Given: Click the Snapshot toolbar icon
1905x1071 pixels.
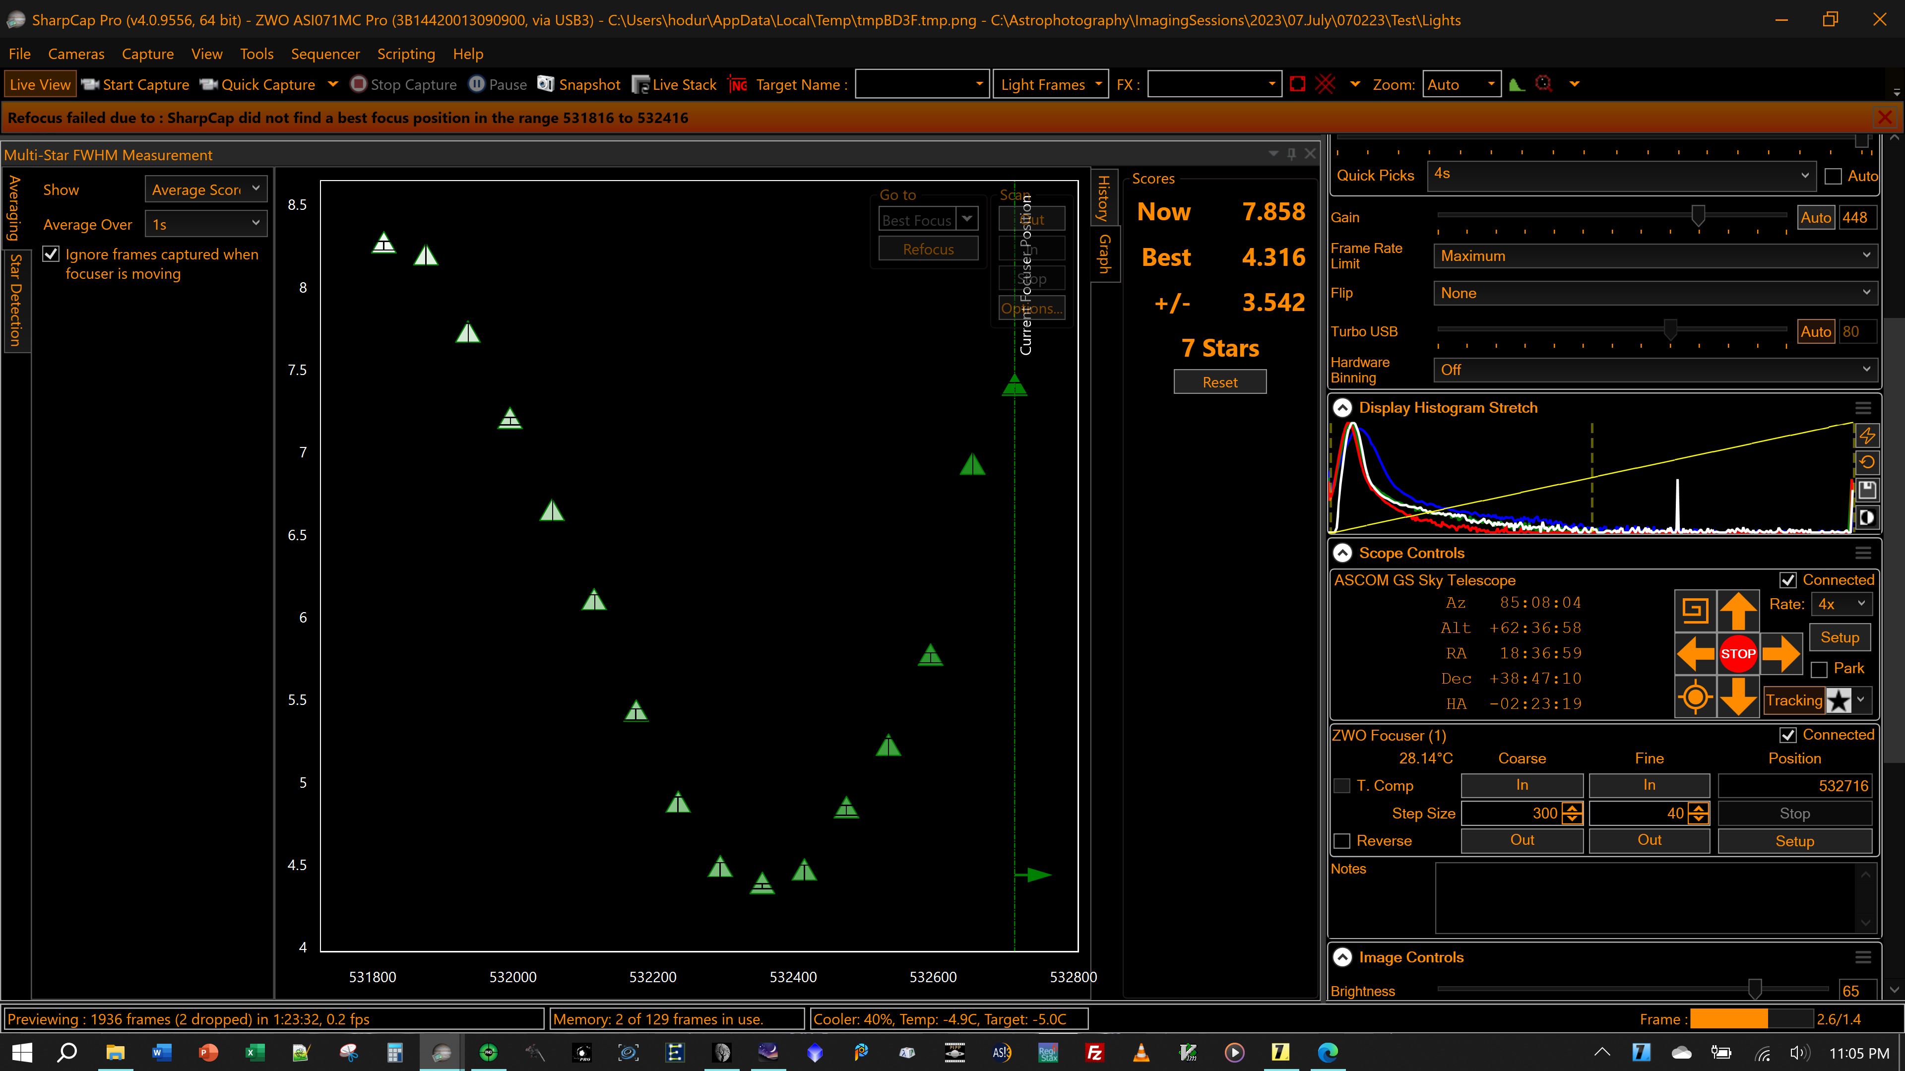Looking at the screenshot, I should click(x=545, y=84).
